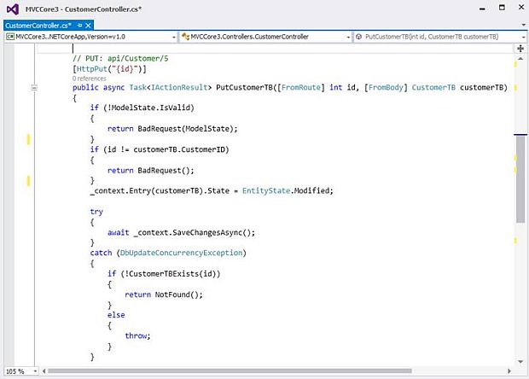The width and height of the screenshot is (529, 379).
Task: Click the vertical scrollbar down arrow
Action: pyautogui.click(x=520, y=361)
